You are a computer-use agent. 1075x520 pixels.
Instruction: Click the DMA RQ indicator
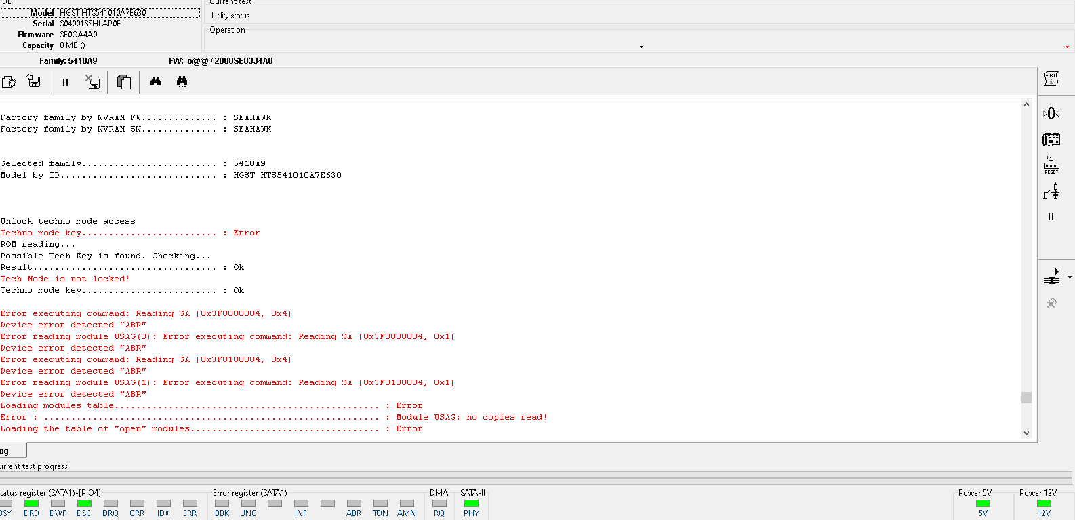click(439, 503)
